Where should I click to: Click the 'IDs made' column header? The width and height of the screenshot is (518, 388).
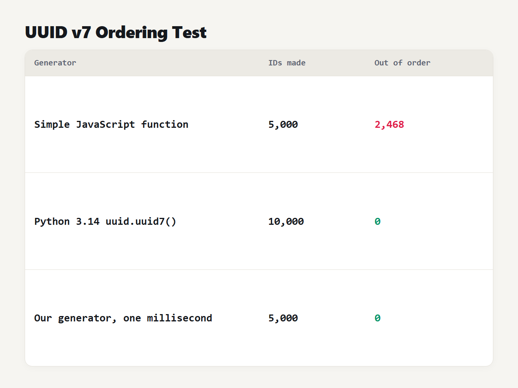287,63
